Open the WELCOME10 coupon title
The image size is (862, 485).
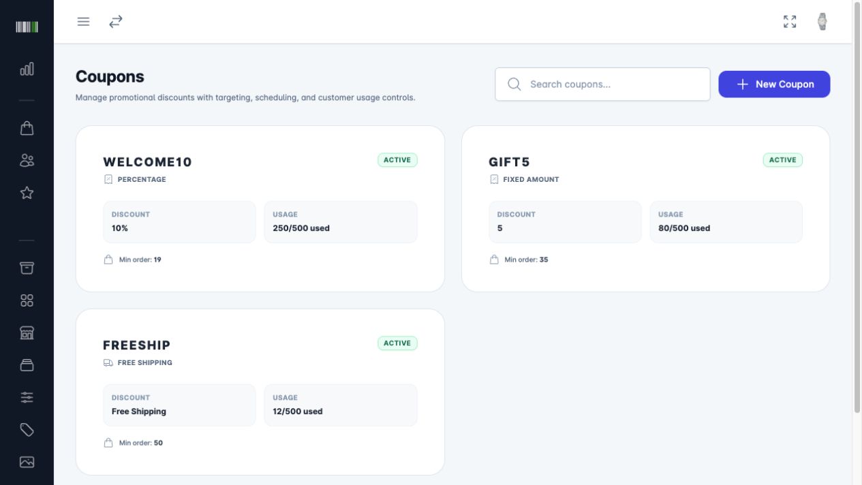(x=147, y=162)
